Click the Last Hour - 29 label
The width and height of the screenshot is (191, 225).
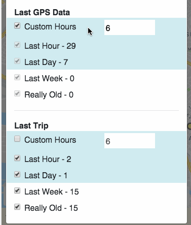(x=50, y=46)
